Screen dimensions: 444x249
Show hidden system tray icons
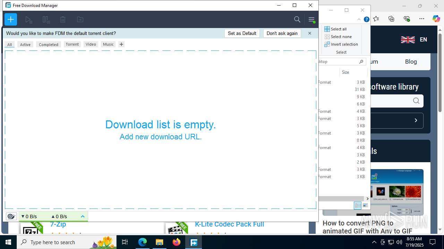point(374,242)
